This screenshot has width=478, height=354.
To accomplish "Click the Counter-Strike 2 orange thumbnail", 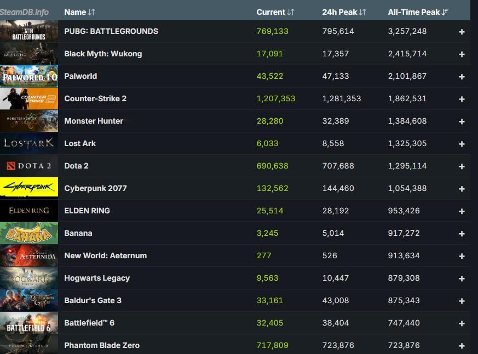I will (29, 98).
